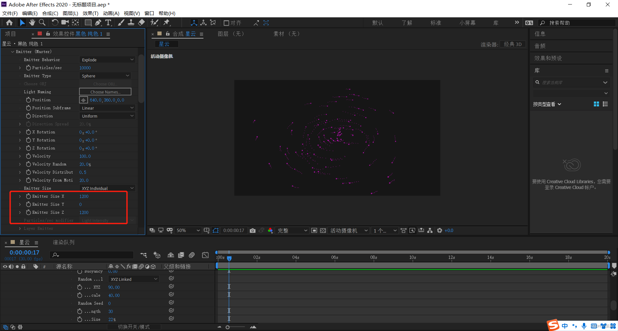618x331 pixels.
Task: Open the 文件(F) menu
Action: pos(10,13)
